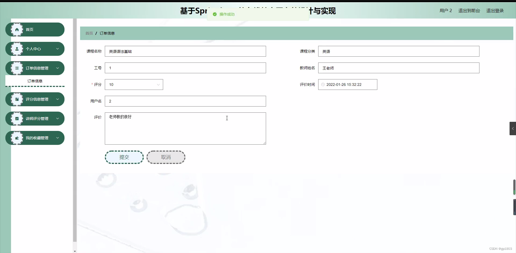Click the 提交 submit button
The width and height of the screenshot is (516, 253).
124,157
